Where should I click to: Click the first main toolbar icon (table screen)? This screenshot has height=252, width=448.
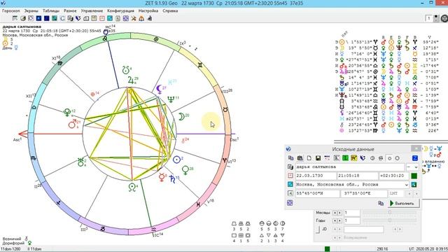click(x=15, y=19)
